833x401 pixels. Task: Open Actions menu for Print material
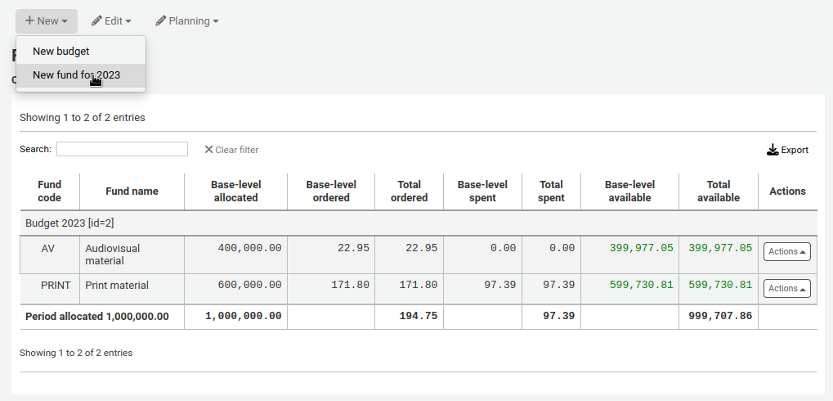pyautogui.click(x=786, y=288)
